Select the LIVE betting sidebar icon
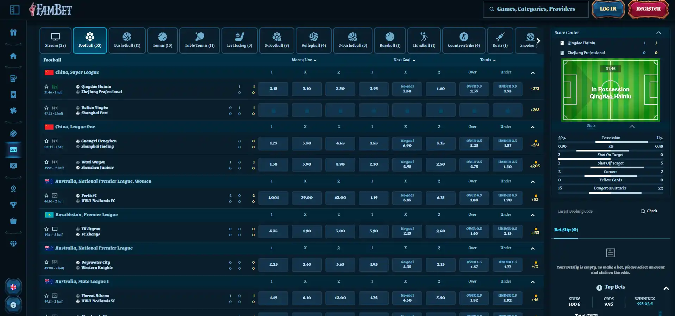This screenshot has height=316, width=675. (x=13, y=150)
